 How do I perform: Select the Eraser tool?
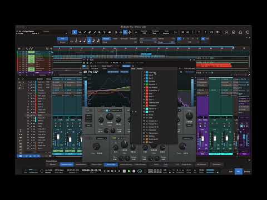tap(90, 32)
